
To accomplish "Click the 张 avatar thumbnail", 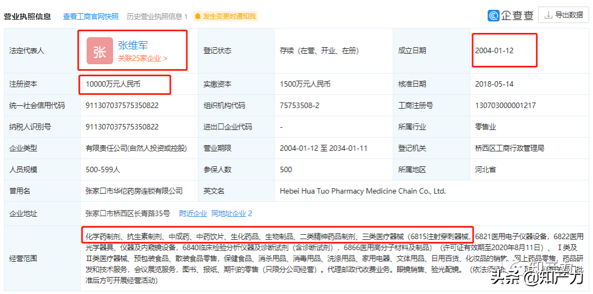I will 100,50.
